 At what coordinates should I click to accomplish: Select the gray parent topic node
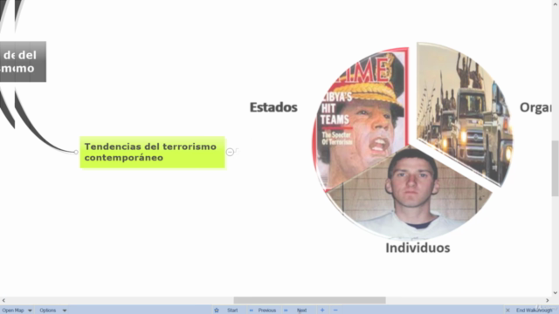(x=23, y=62)
